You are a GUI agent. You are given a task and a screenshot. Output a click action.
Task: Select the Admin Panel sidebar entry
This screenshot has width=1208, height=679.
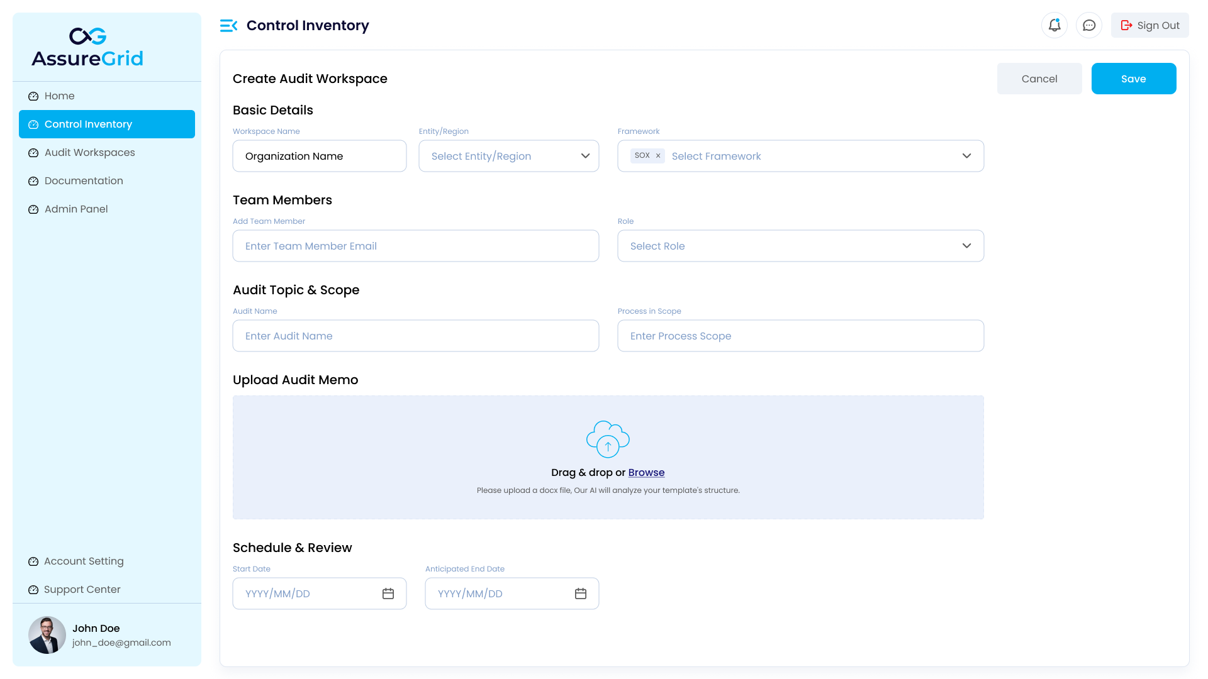point(76,209)
